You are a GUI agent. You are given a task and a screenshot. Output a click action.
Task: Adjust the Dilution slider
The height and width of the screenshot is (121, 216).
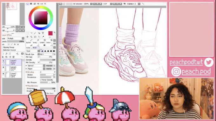point(48,75)
